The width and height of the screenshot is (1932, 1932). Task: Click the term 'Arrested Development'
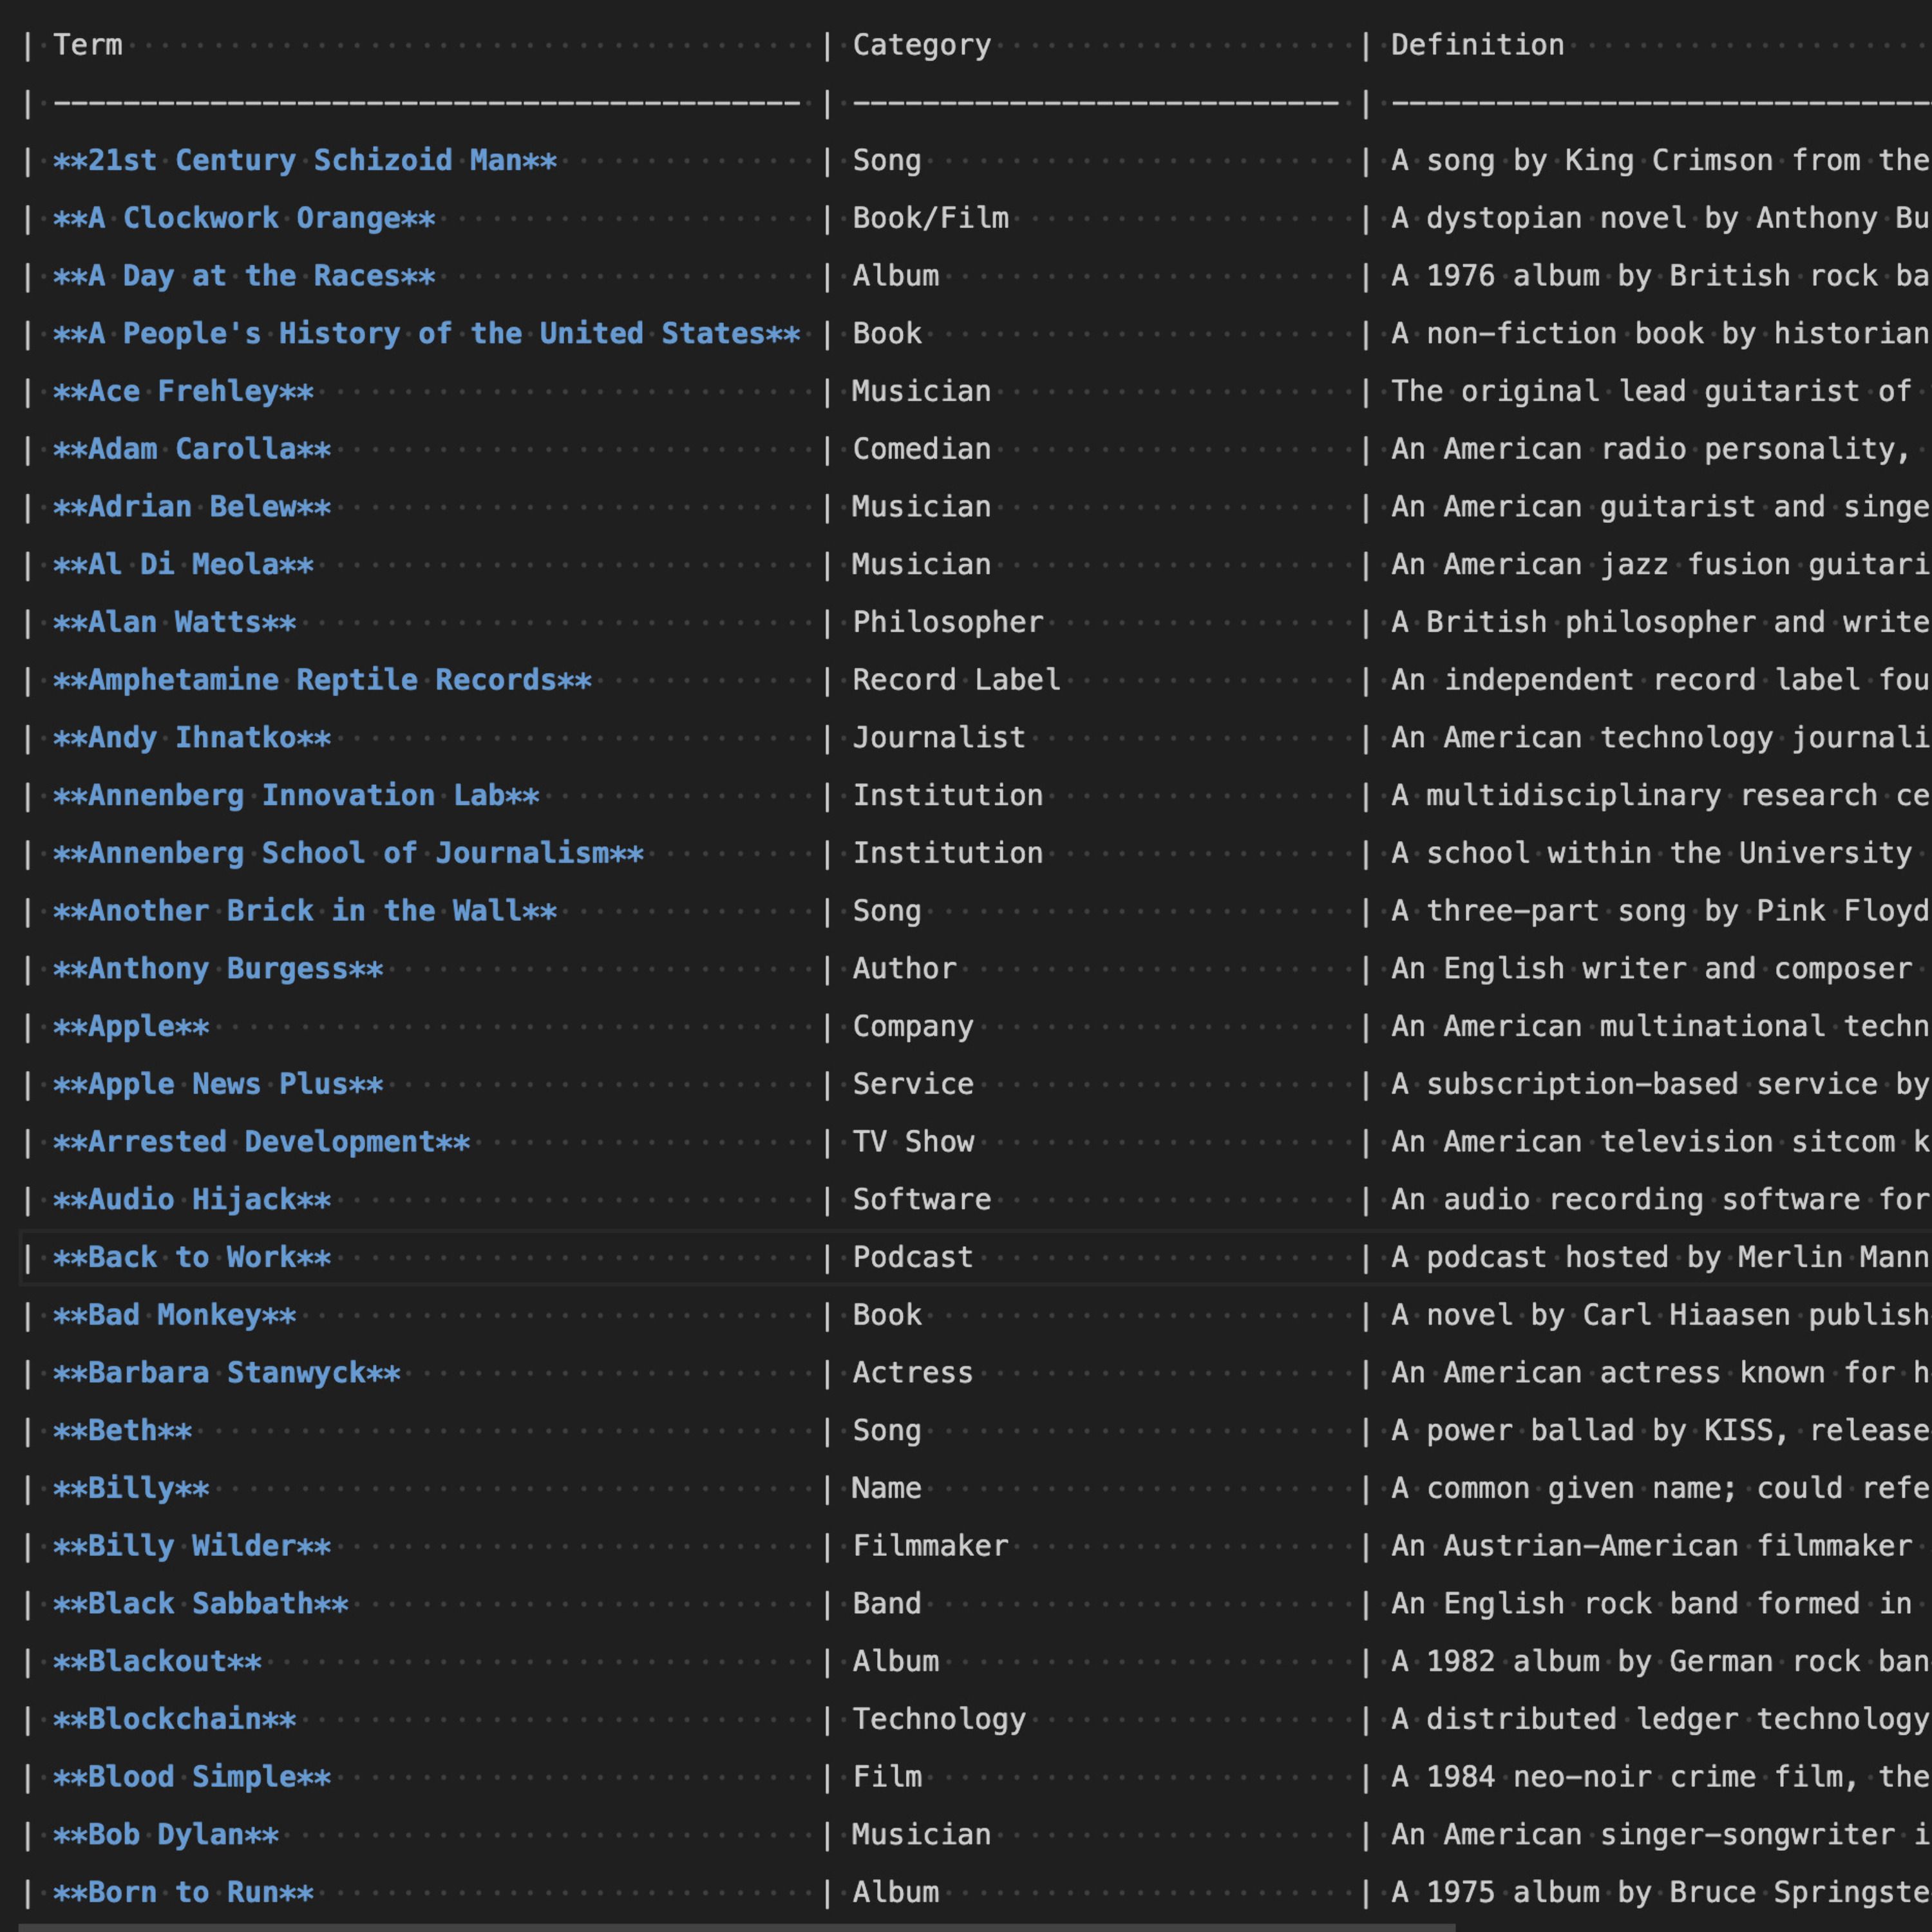(x=261, y=1142)
